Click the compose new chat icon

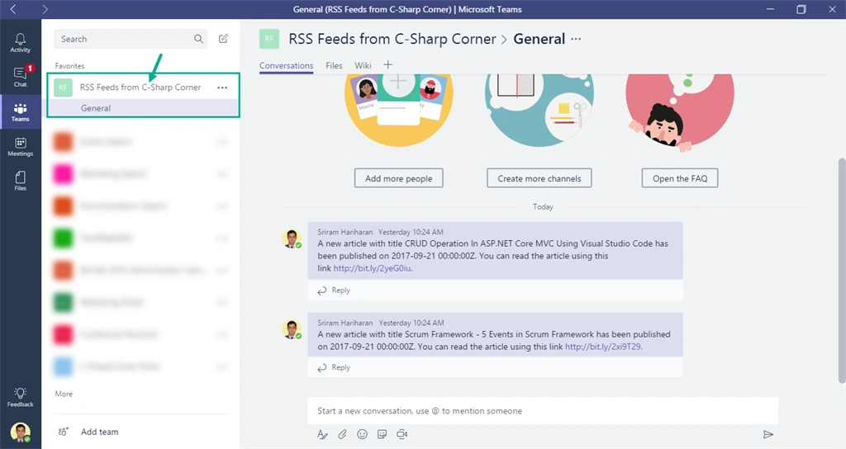point(223,39)
